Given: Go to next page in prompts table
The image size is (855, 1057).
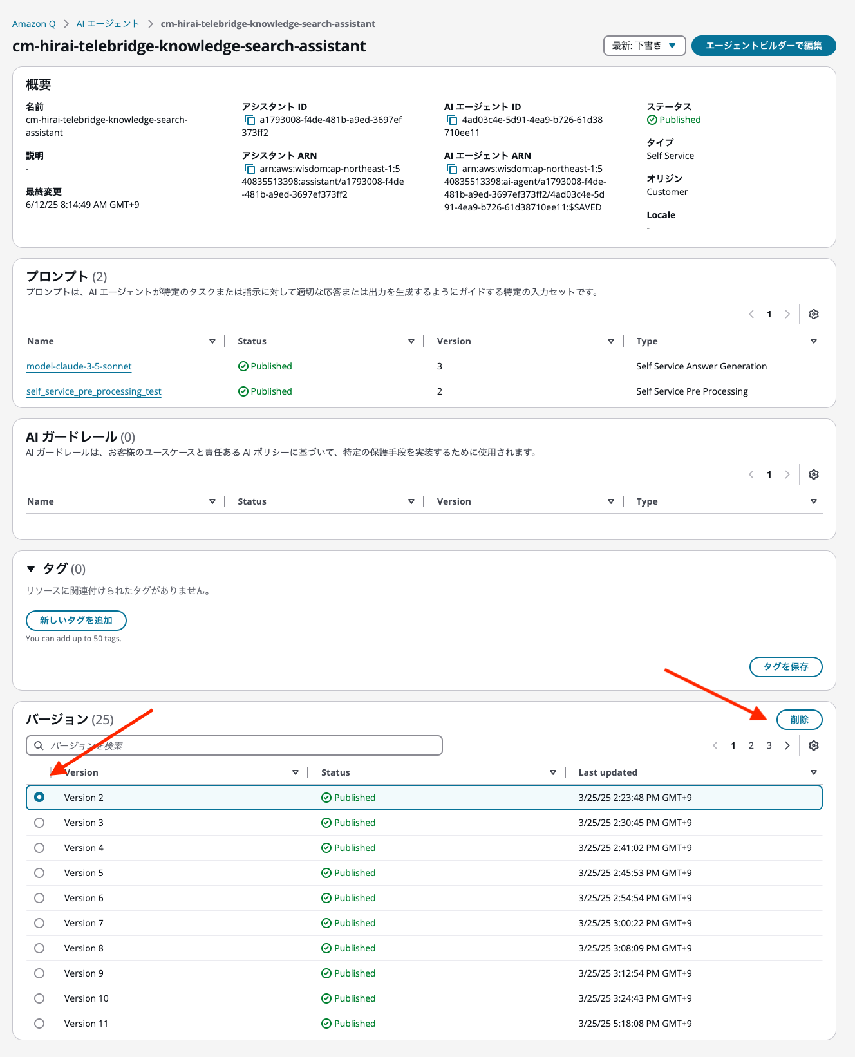Looking at the screenshot, I should 787,314.
